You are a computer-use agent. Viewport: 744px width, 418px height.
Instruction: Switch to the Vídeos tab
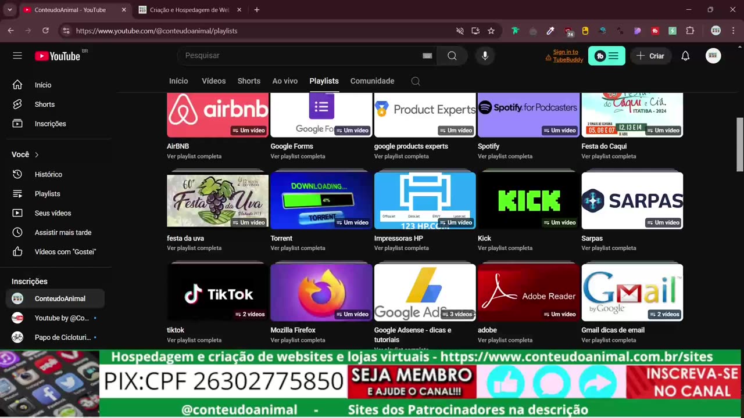213,81
